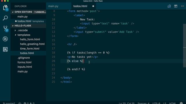Open the Search view icon
The height and width of the screenshot is (104, 186).
[5, 18]
